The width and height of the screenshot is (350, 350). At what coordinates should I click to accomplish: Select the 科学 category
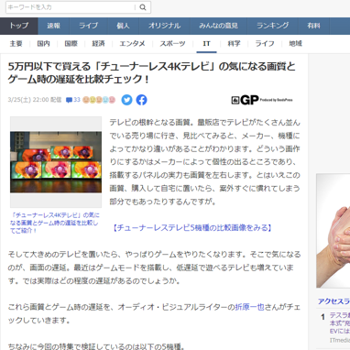234,44
